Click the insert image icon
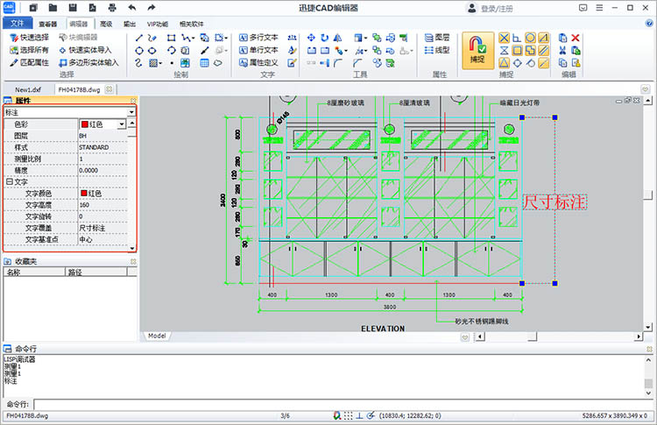 click(x=185, y=63)
